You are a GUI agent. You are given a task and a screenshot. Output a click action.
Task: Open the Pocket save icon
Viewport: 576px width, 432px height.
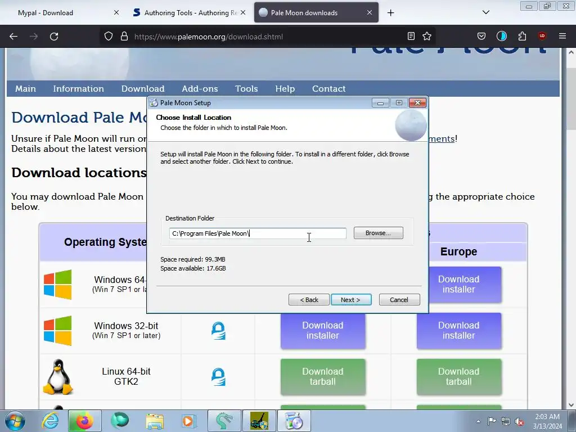[x=481, y=36]
